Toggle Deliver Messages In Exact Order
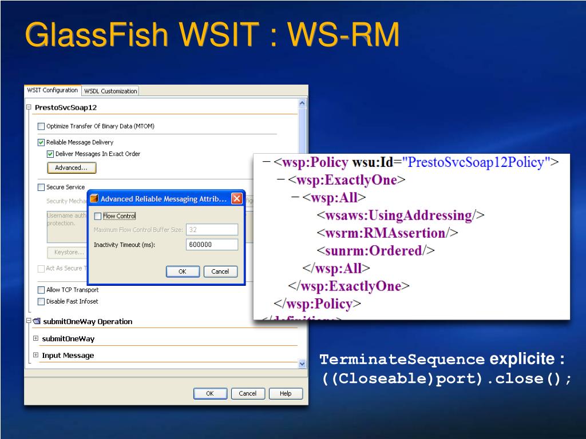Screen dimensions: 586x439 tap(50, 154)
